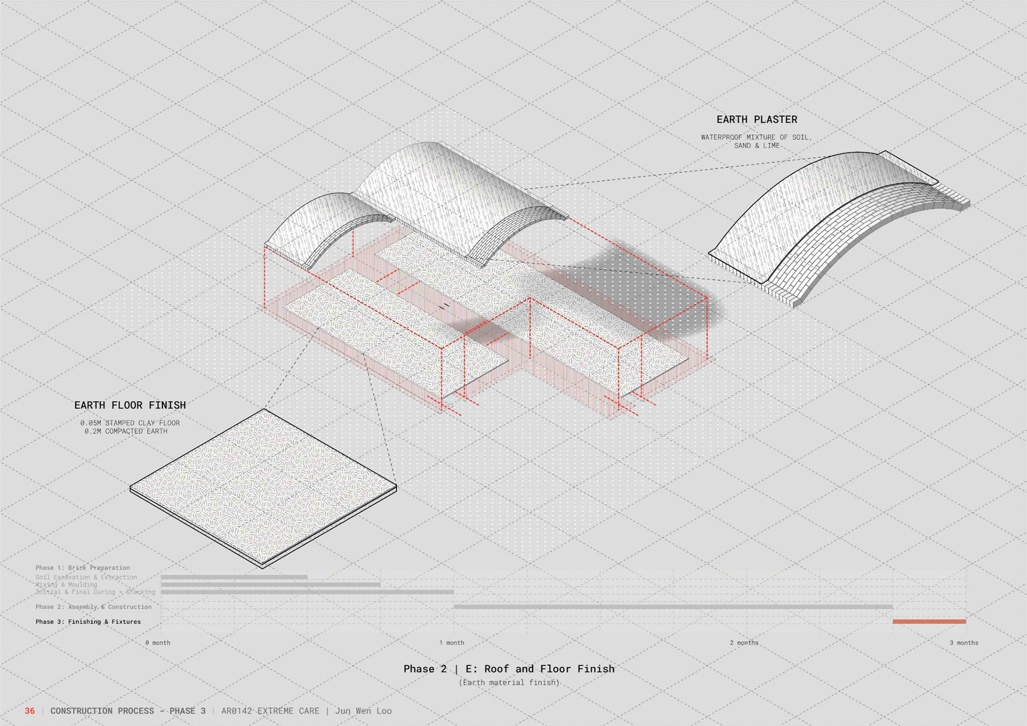Select Phase 2: Assembly & Construction label
Viewport: 1027px width, 726px height.
[x=94, y=607]
